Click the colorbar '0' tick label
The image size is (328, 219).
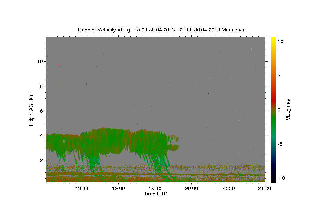click(279, 110)
